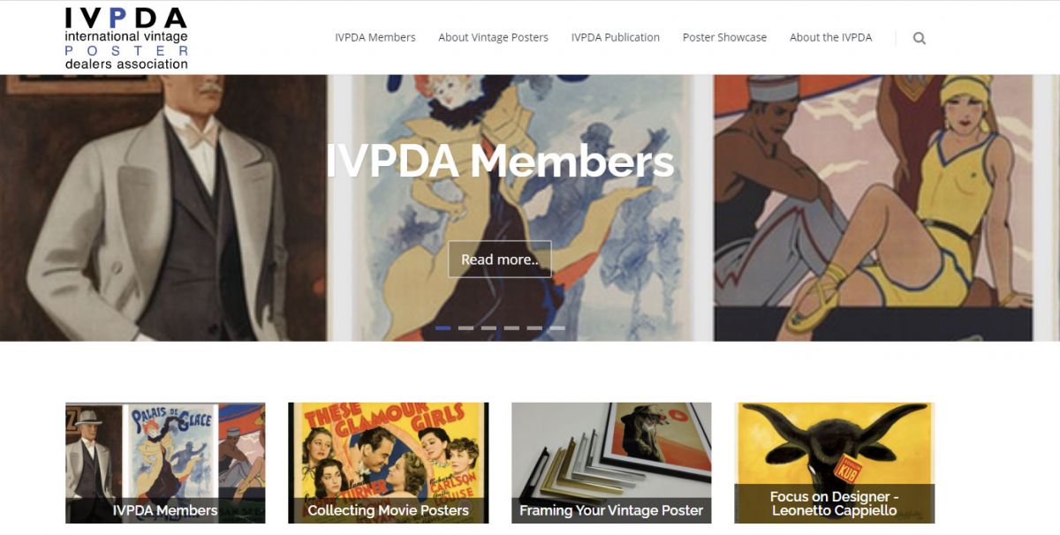The image size is (1060, 535).
Task: Open the Framing Your Vintage Poster card
Action: (611, 463)
